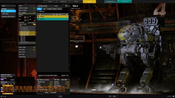Click the first EMPTY SLOT row

click(x=27, y=36)
